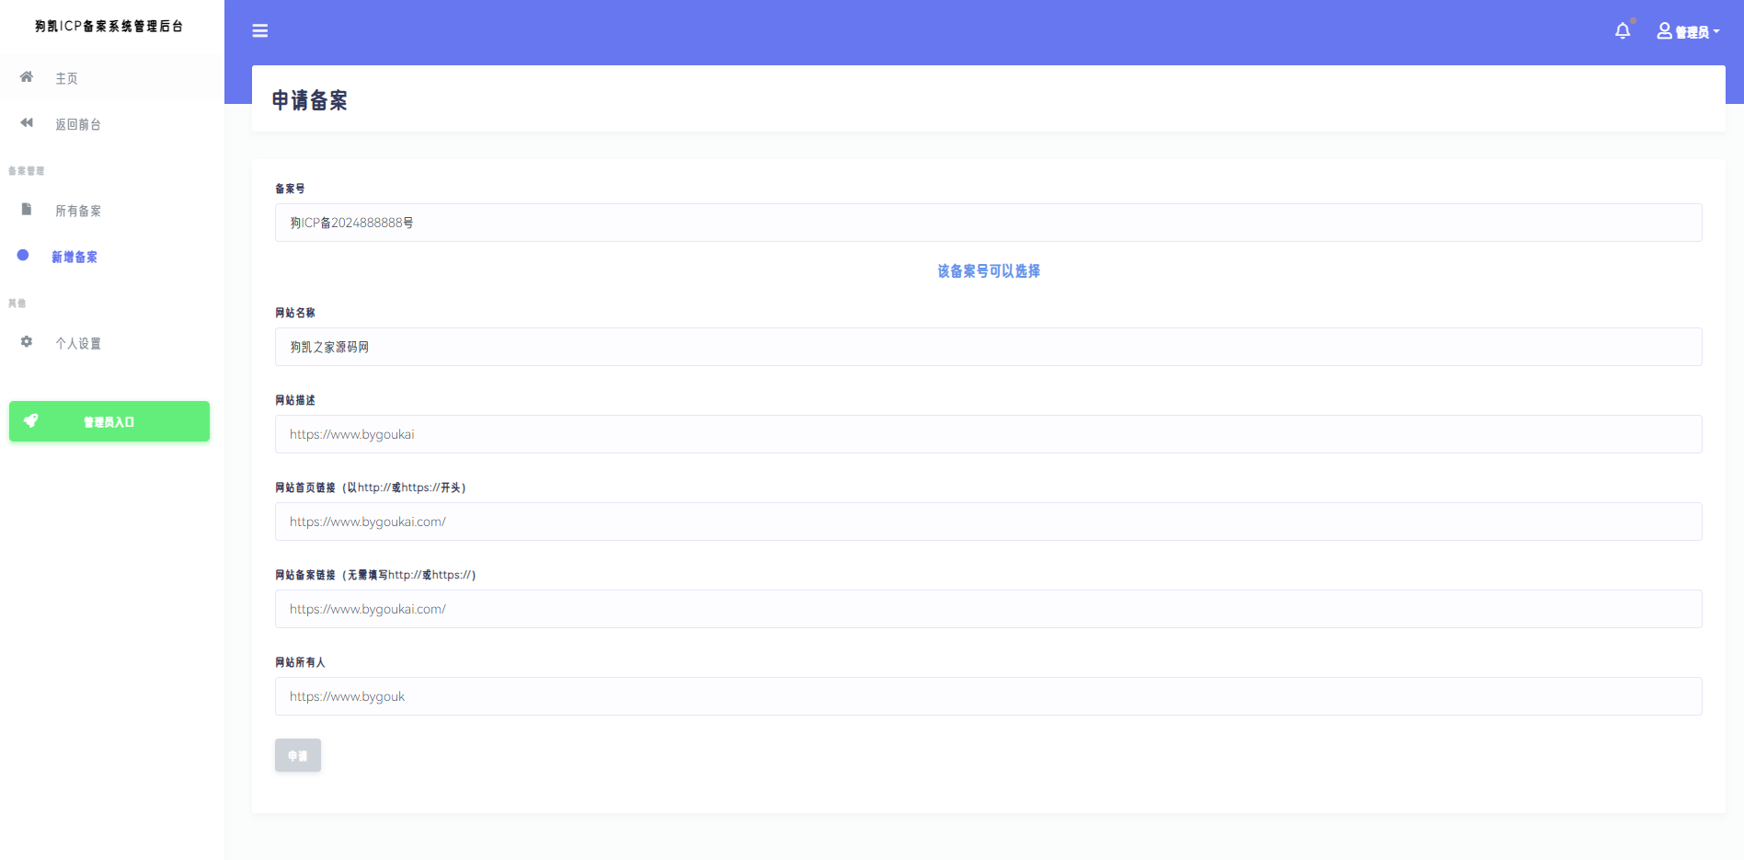Go to 新增备案 menu entry

tap(75, 257)
